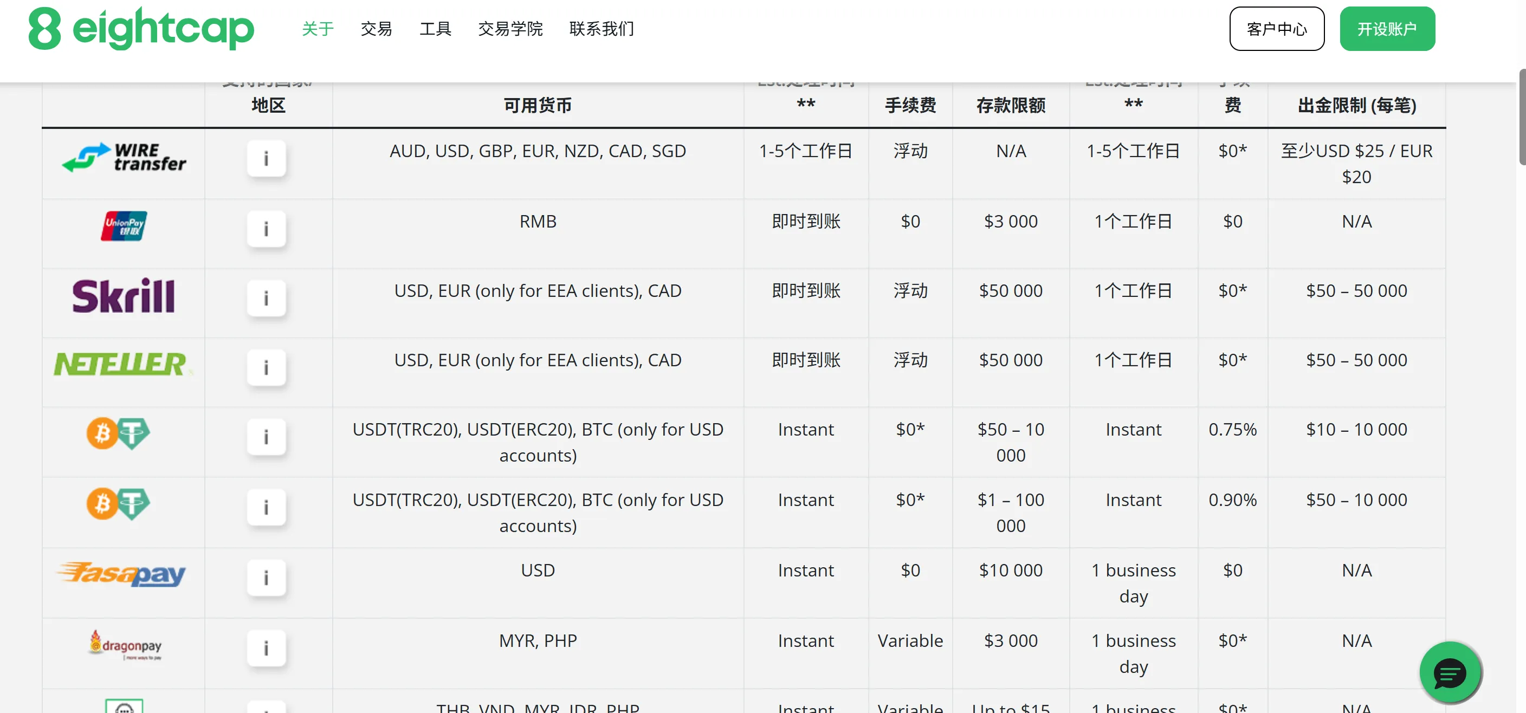Select the 手续费 column header
The height and width of the screenshot is (713, 1526).
click(x=910, y=106)
